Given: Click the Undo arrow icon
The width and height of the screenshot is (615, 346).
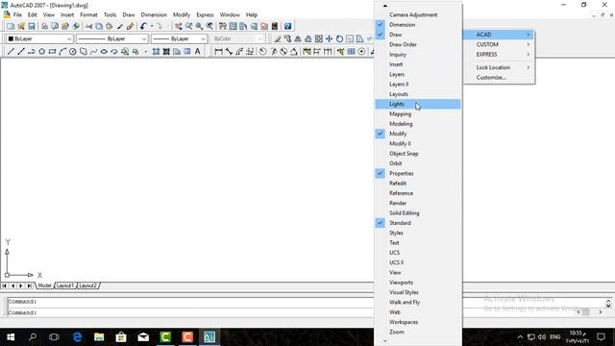Looking at the screenshot, I should click(143, 26).
